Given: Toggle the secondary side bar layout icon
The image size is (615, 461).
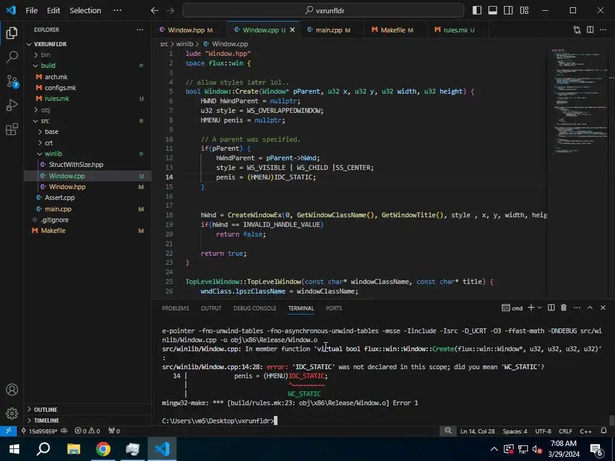Looking at the screenshot, I should pyautogui.click(x=508, y=11).
